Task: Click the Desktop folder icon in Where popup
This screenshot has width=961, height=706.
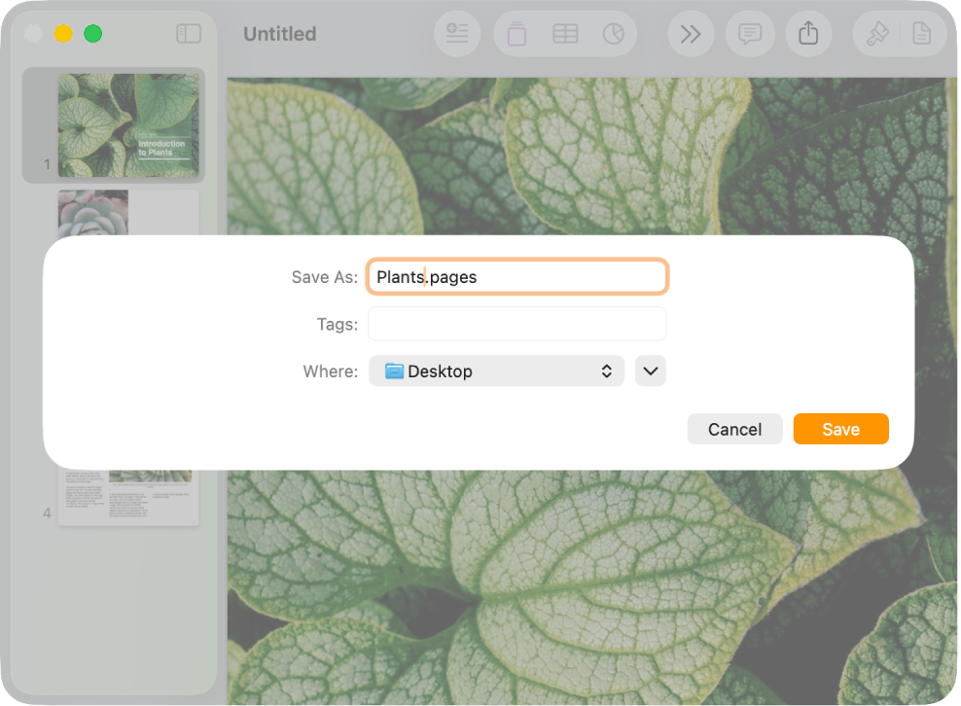Action: (394, 371)
